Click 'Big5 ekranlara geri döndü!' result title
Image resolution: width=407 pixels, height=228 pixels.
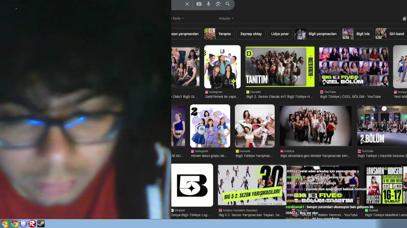315,156
